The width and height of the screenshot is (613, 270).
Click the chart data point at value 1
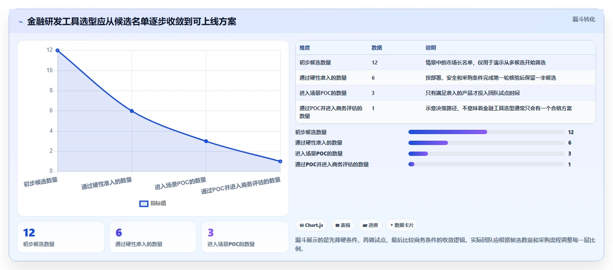pos(280,161)
